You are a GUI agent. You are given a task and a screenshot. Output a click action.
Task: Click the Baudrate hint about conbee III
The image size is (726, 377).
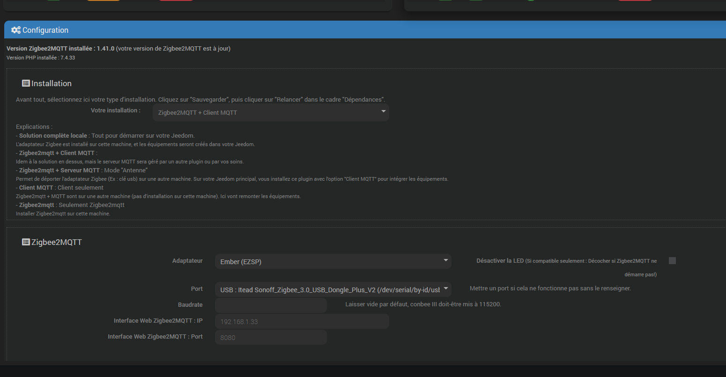coord(423,304)
